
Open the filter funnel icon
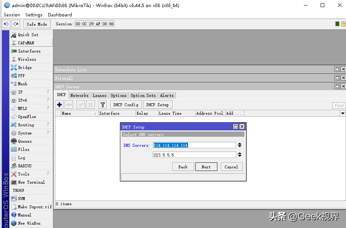coord(103,105)
